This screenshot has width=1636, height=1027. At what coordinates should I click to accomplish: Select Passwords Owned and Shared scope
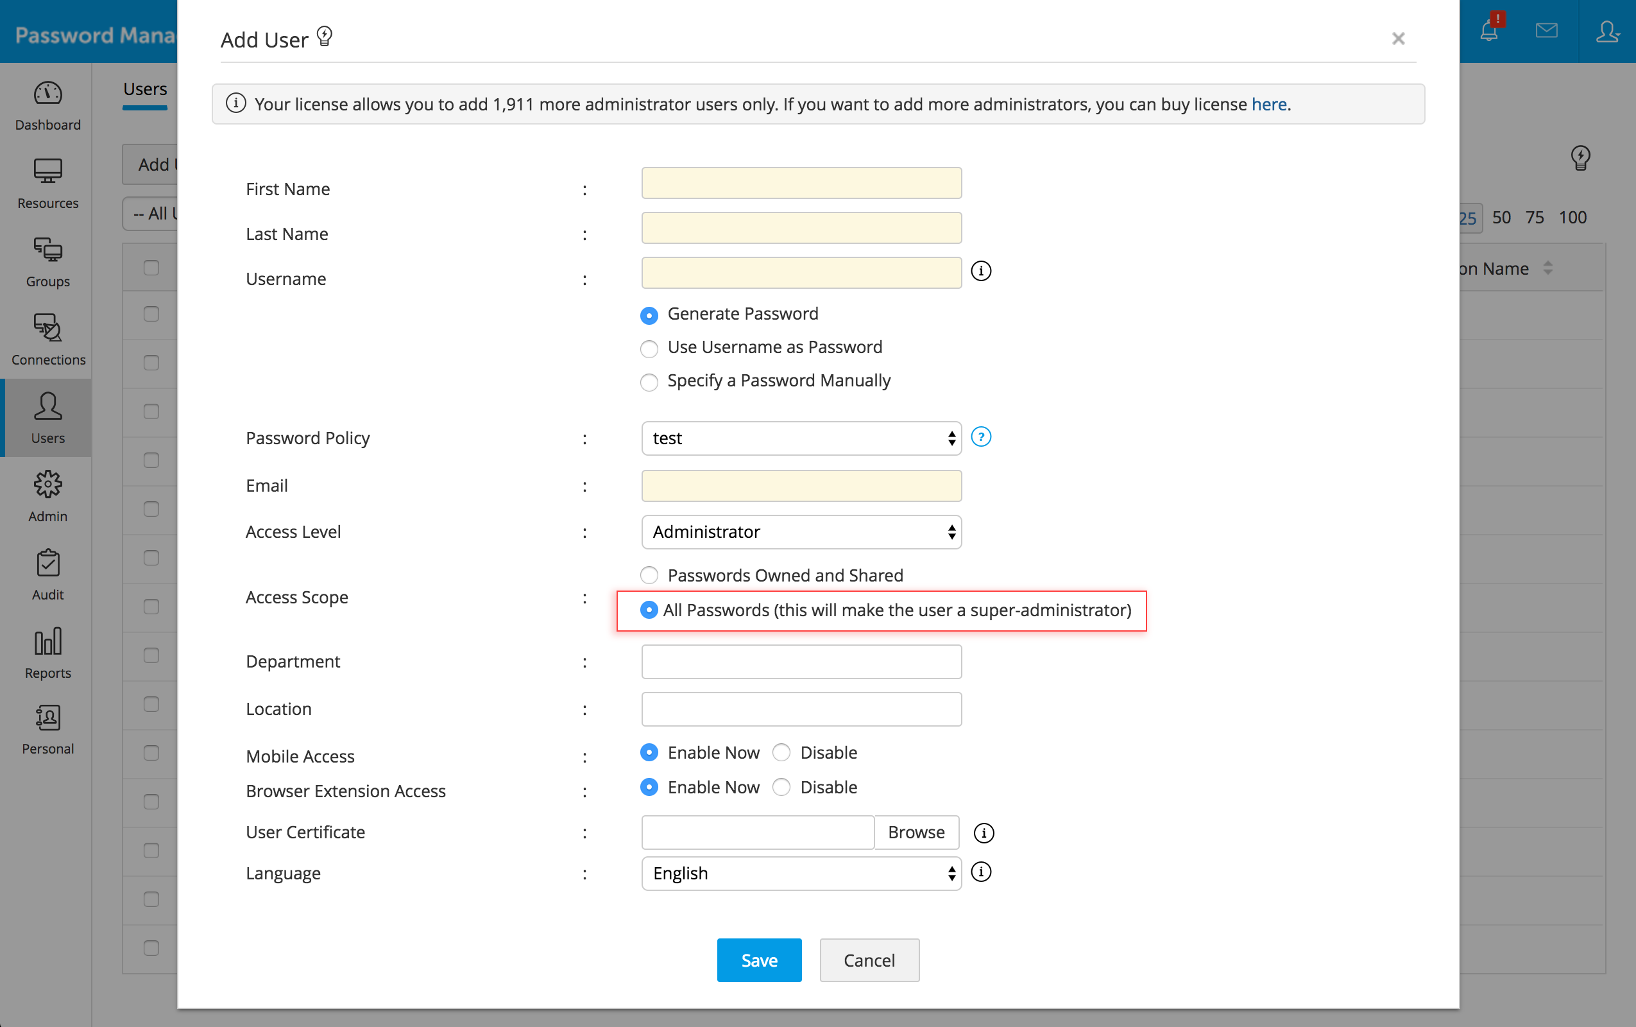(650, 575)
